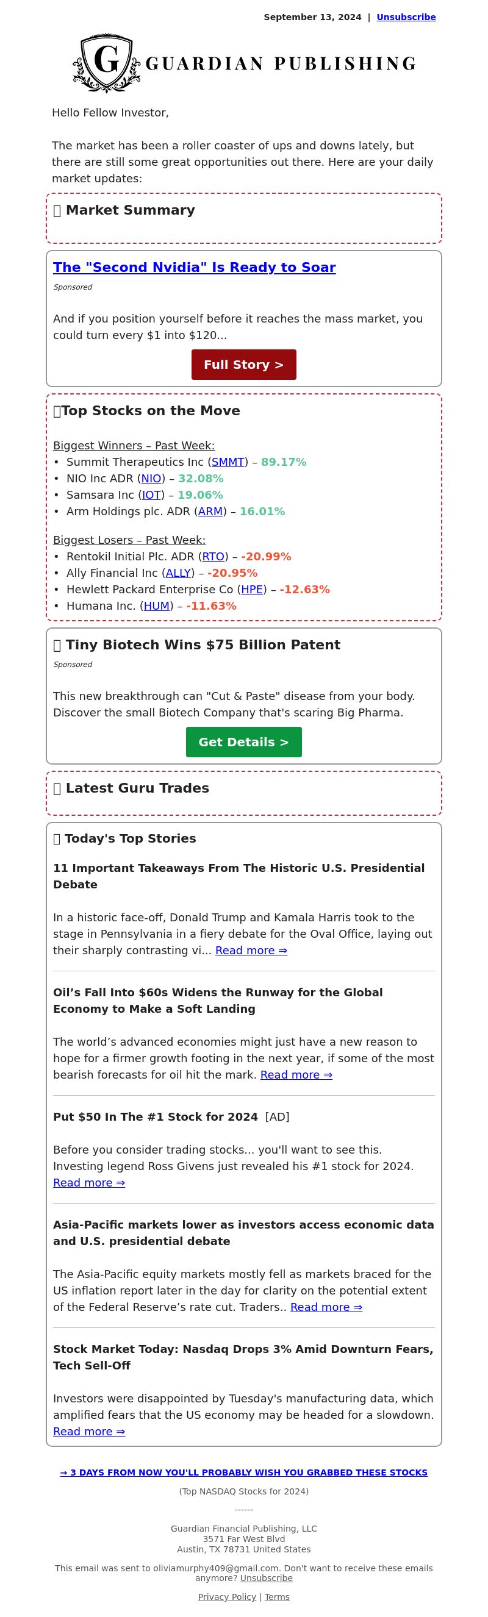The width and height of the screenshot is (488, 1617).
Task: Open 'The Second Nvidia Is Ready to Soar' headline
Action: tap(194, 268)
